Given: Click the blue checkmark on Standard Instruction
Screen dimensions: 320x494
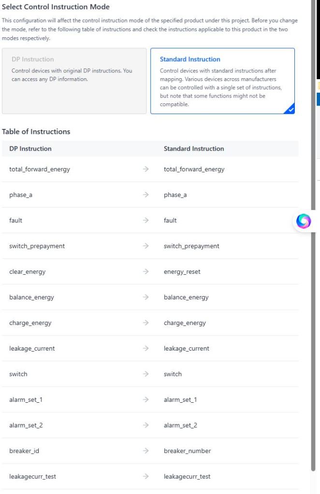Looking at the screenshot, I should pos(290,110).
